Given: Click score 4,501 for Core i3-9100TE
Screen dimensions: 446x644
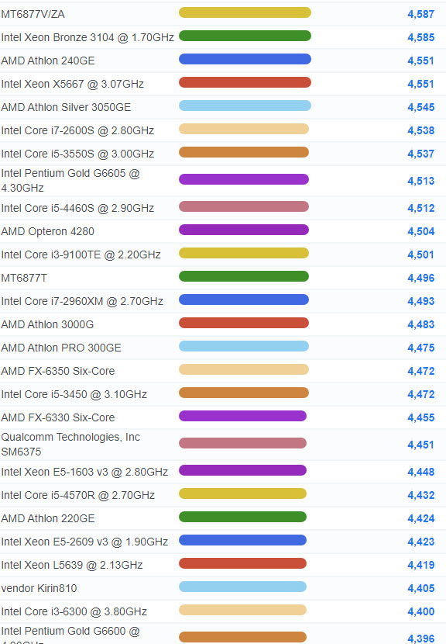Looking at the screenshot, I should coord(420,254).
